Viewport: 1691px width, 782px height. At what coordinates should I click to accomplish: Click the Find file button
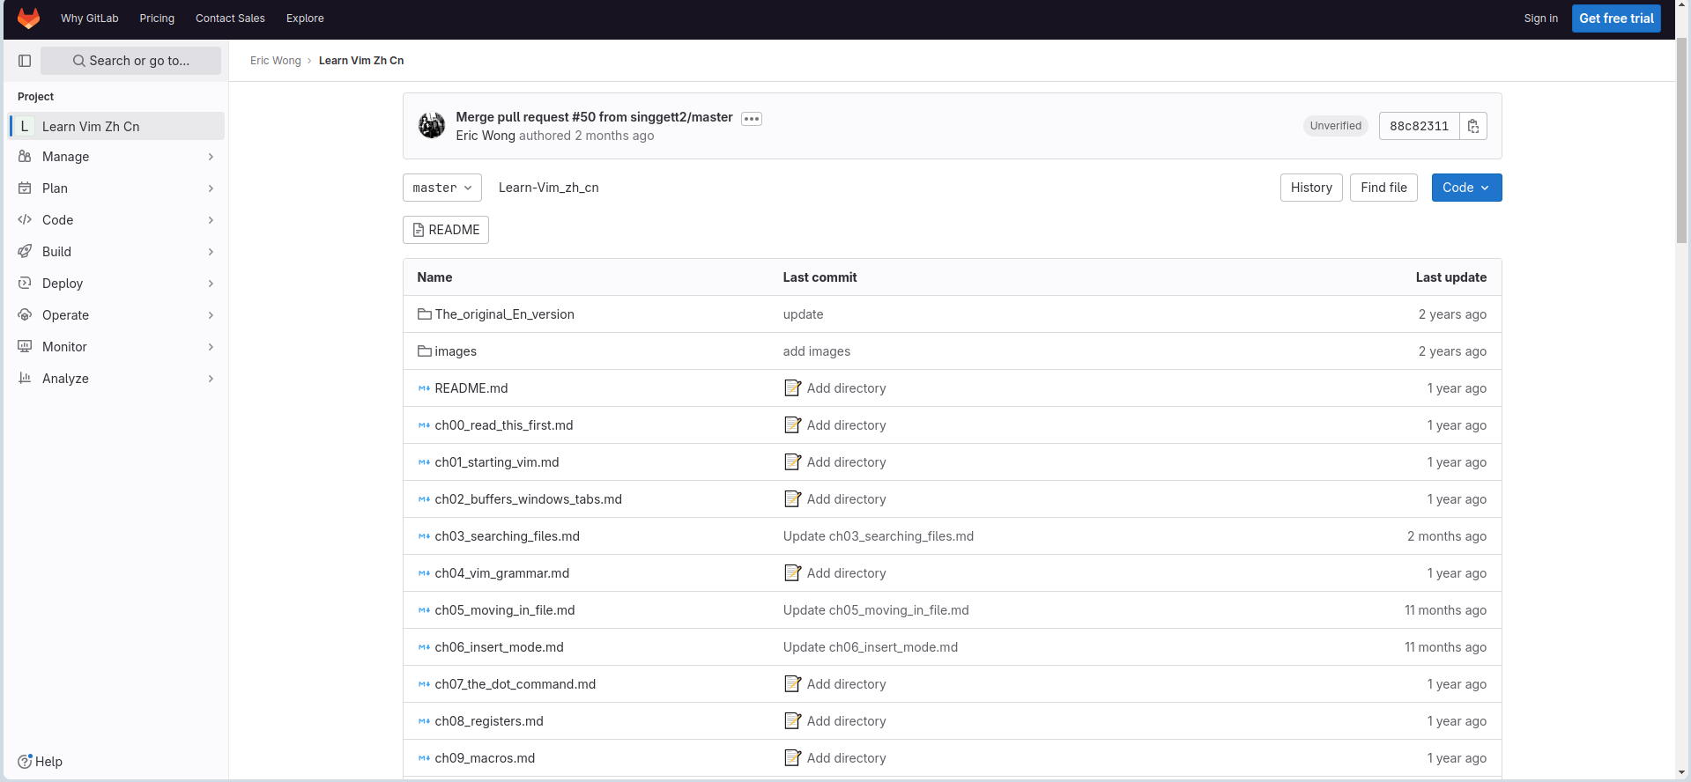[x=1383, y=188]
